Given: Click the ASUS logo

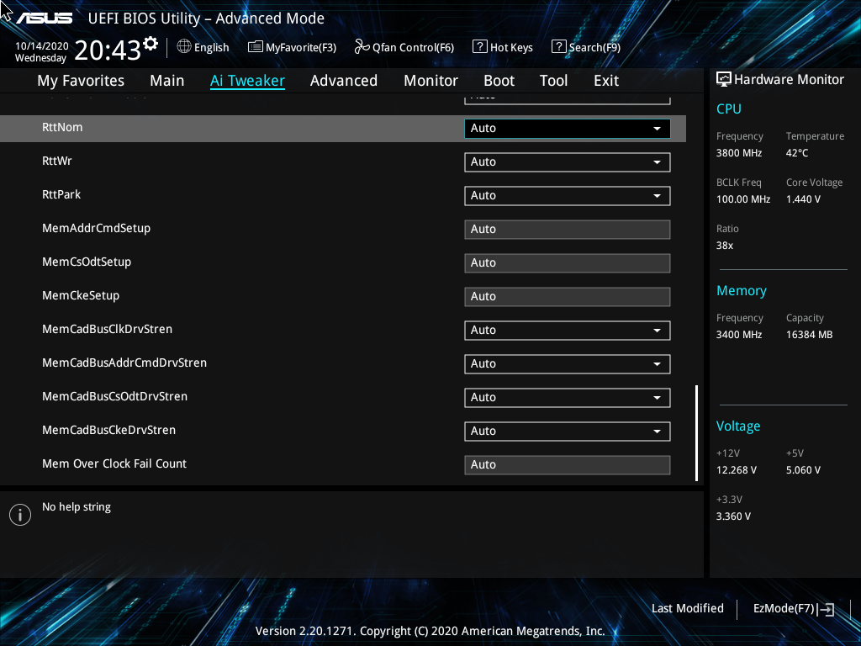Looking at the screenshot, I should point(44,19).
